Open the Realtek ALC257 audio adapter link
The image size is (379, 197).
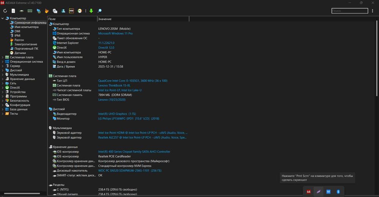pyautogui.click(x=143, y=138)
